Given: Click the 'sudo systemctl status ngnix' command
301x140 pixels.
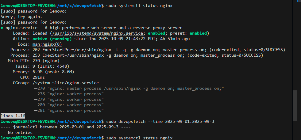Looking at the screenshot, I should (x=139, y=138).
